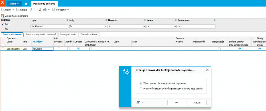Untick Zmiana danych przy synchronizacji checkbox

[240, 49]
